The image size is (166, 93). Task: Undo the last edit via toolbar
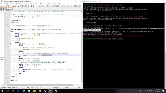click(26, 6)
